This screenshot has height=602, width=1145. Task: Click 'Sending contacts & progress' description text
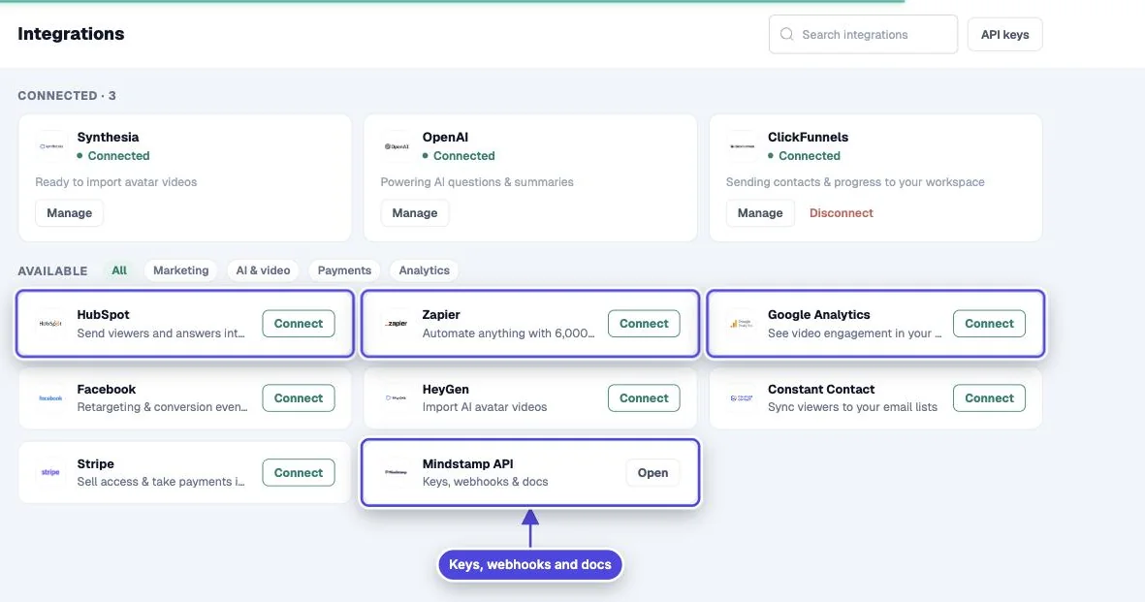[x=855, y=182]
